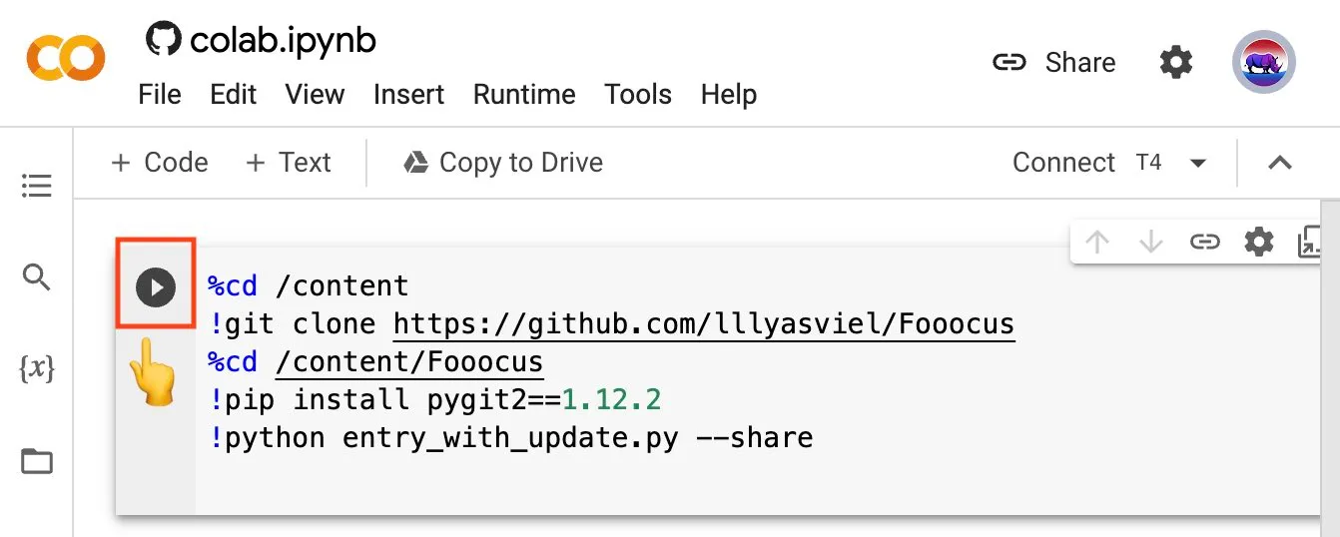Open cell settings gear icon
The width and height of the screenshot is (1340, 537).
click(x=1259, y=242)
